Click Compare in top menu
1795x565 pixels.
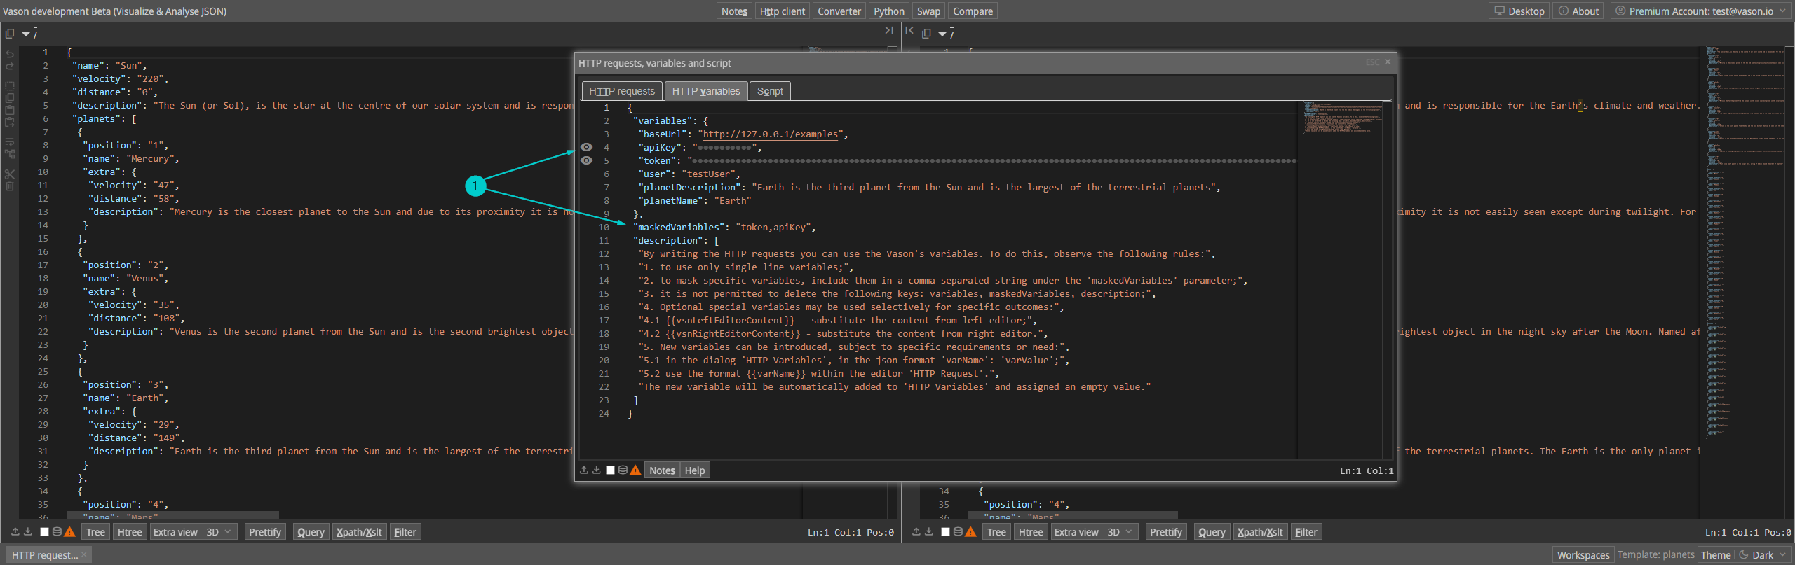(x=973, y=11)
